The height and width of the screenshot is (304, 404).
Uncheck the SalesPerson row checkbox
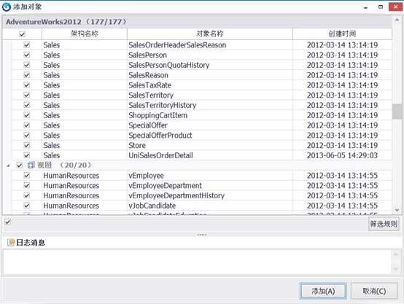26,55
